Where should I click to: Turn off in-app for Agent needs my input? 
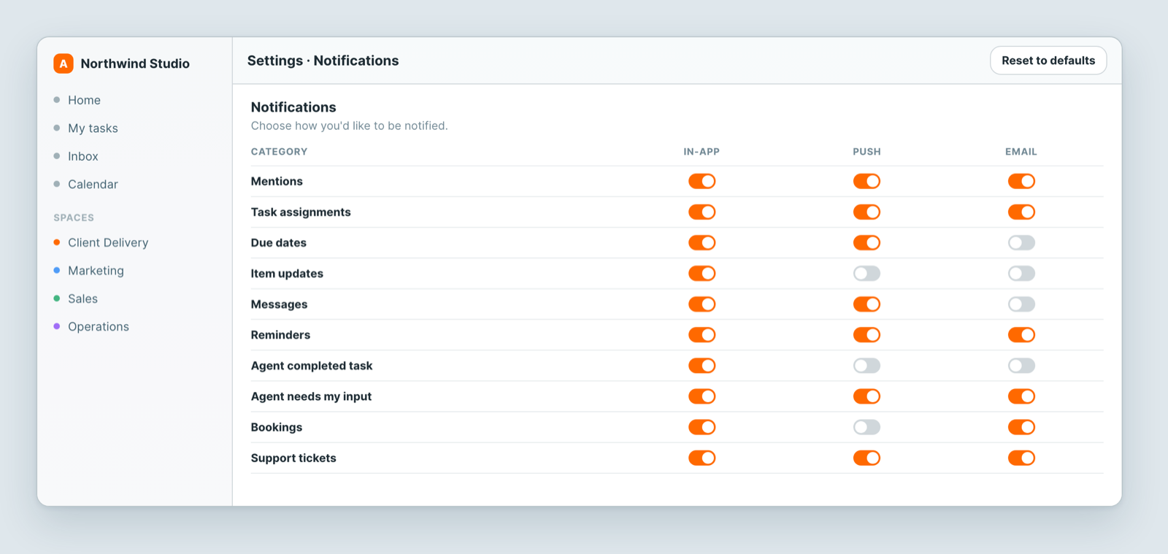pyautogui.click(x=702, y=396)
